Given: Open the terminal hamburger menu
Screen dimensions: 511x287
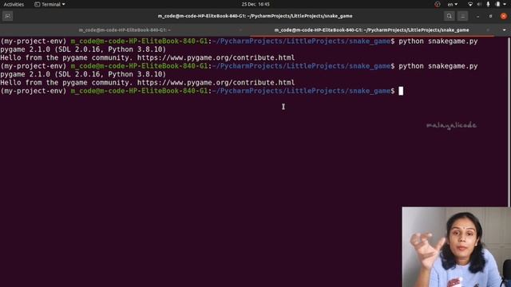Looking at the screenshot, I should (x=462, y=16).
